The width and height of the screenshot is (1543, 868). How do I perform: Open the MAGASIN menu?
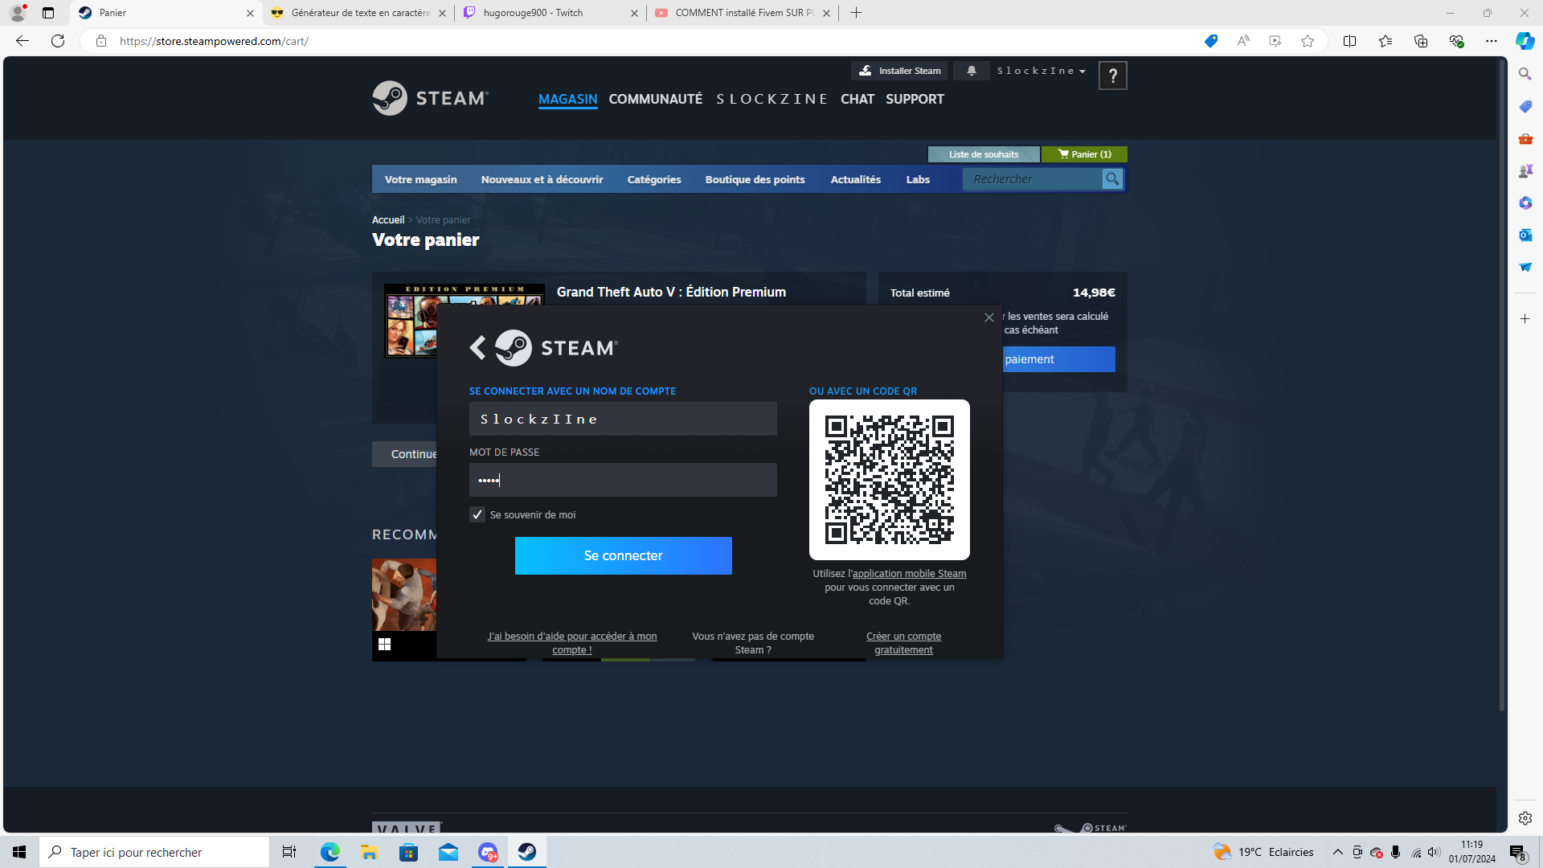(x=567, y=99)
